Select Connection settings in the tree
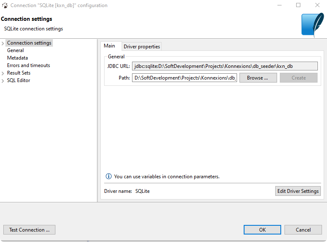This screenshot has width=327, height=242. pyautogui.click(x=29, y=43)
